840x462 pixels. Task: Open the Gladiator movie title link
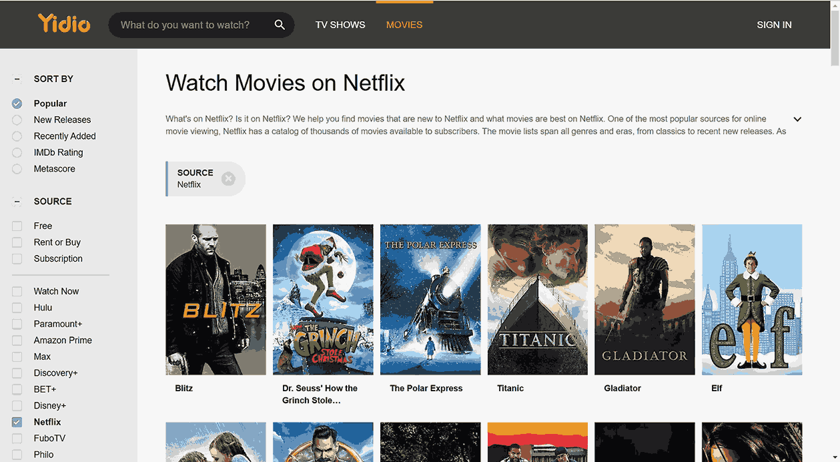(622, 388)
